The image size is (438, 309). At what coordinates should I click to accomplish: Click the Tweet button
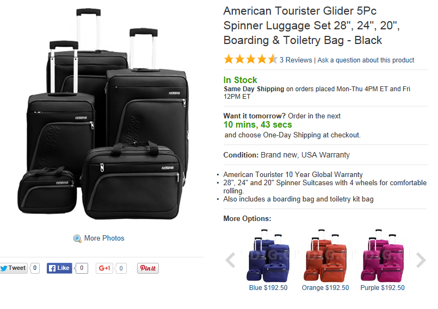coord(13,268)
